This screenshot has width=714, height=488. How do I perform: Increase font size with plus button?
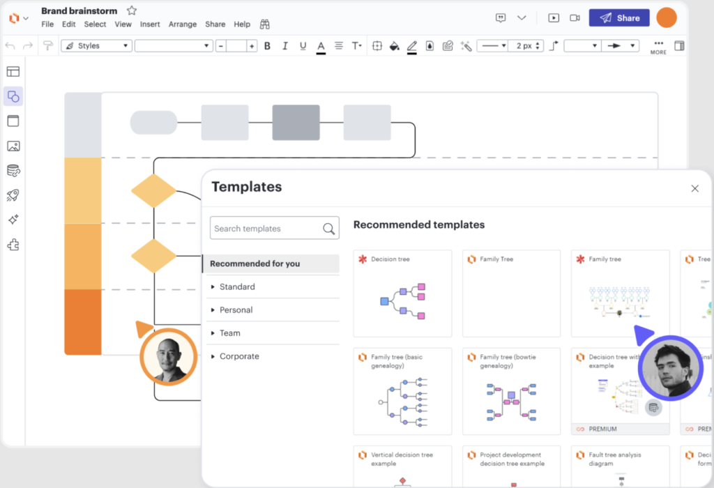[252, 46]
